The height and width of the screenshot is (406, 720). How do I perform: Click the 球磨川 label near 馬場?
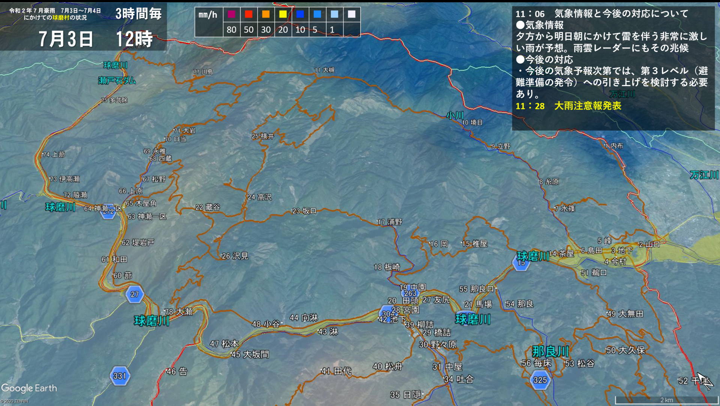[473, 319]
